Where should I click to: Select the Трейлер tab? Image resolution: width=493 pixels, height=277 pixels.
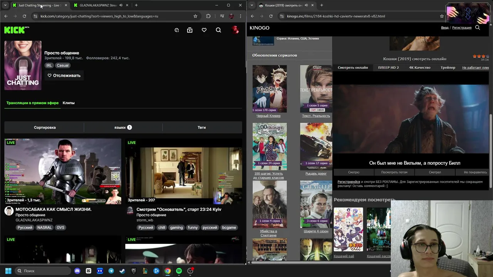(x=448, y=67)
